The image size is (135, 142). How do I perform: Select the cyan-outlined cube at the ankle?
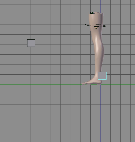[x=102, y=76]
